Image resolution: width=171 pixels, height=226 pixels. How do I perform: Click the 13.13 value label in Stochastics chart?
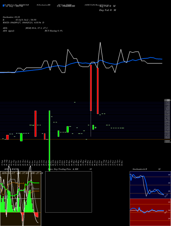(166, 196)
